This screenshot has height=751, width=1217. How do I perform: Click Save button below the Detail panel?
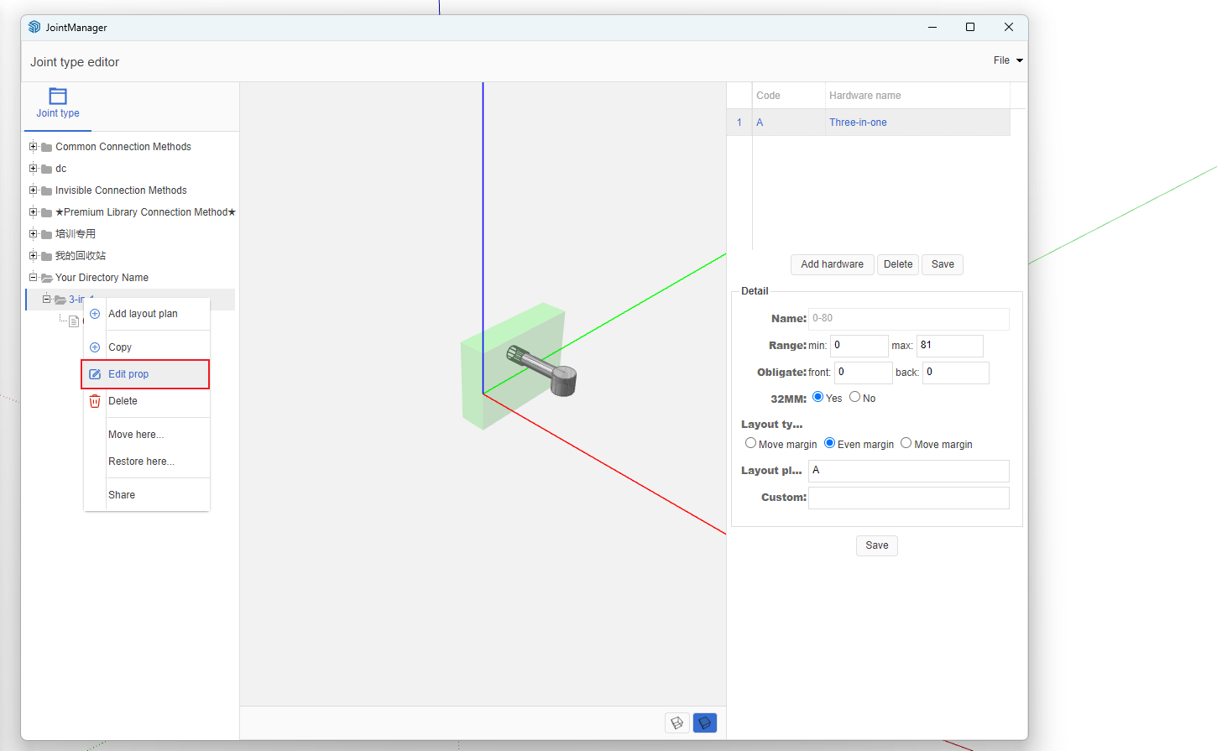pyautogui.click(x=876, y=545)
